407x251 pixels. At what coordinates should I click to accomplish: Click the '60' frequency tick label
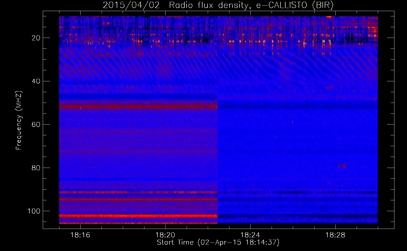pyautogui.click(x=36, y=124)
